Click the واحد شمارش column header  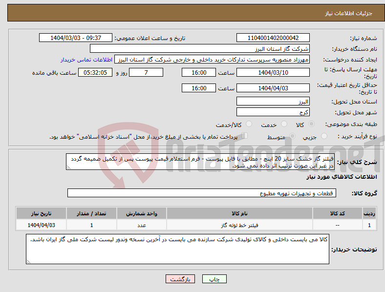click(x=142, y=213)
